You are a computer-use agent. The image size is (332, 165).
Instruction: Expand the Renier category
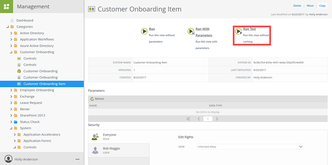point(11,109)
